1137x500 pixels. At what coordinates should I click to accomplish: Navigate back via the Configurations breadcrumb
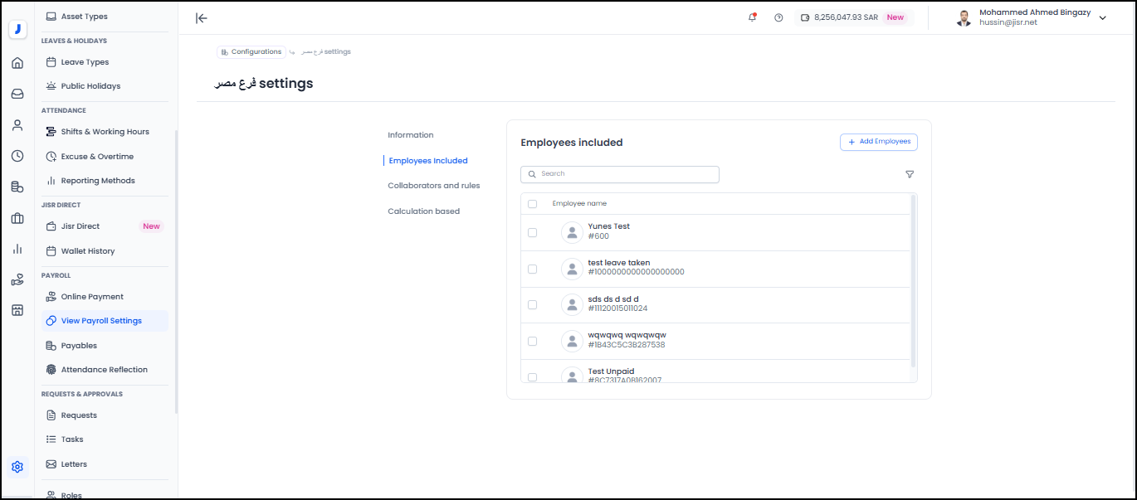[x=251, y=51]
